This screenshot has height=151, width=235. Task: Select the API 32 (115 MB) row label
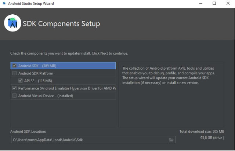pyautogui.click(x=38, y=81)
